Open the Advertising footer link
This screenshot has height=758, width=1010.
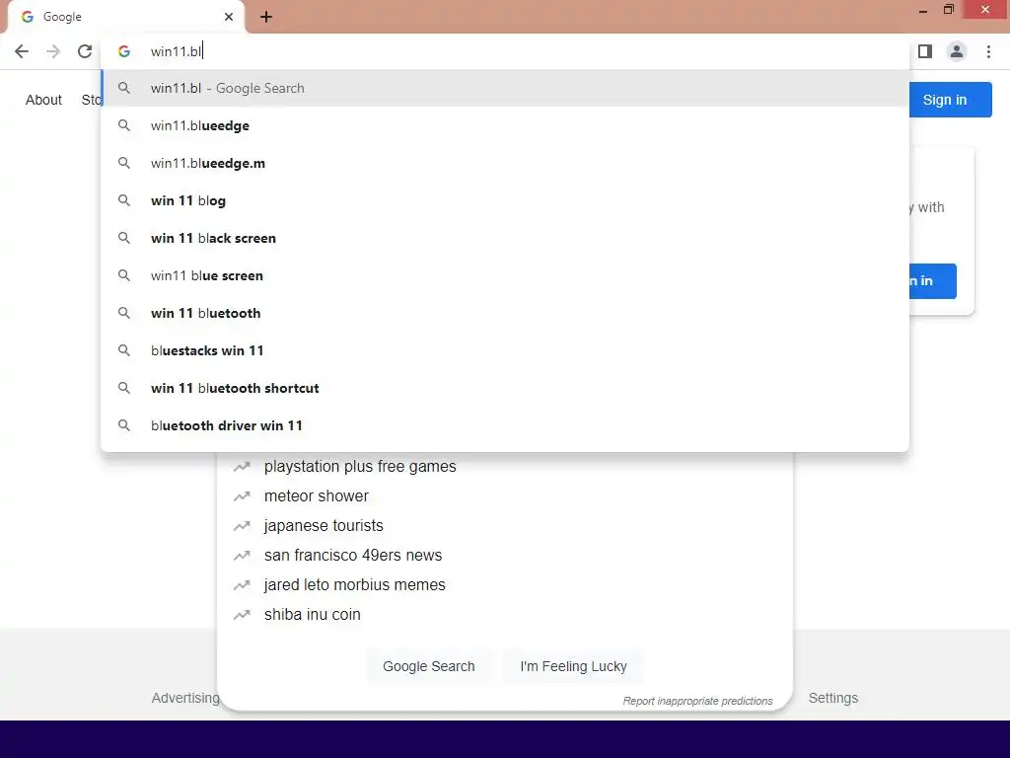pyautogui.click(x=185, y=698)
